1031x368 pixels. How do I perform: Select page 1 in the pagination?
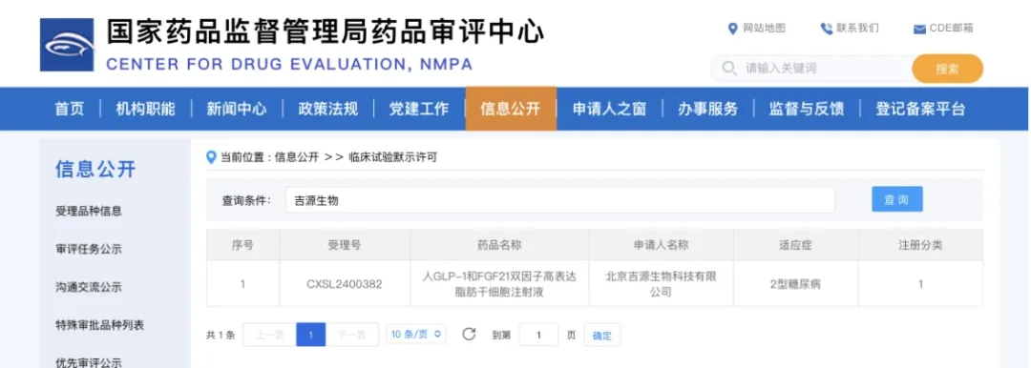coord(311,335)
